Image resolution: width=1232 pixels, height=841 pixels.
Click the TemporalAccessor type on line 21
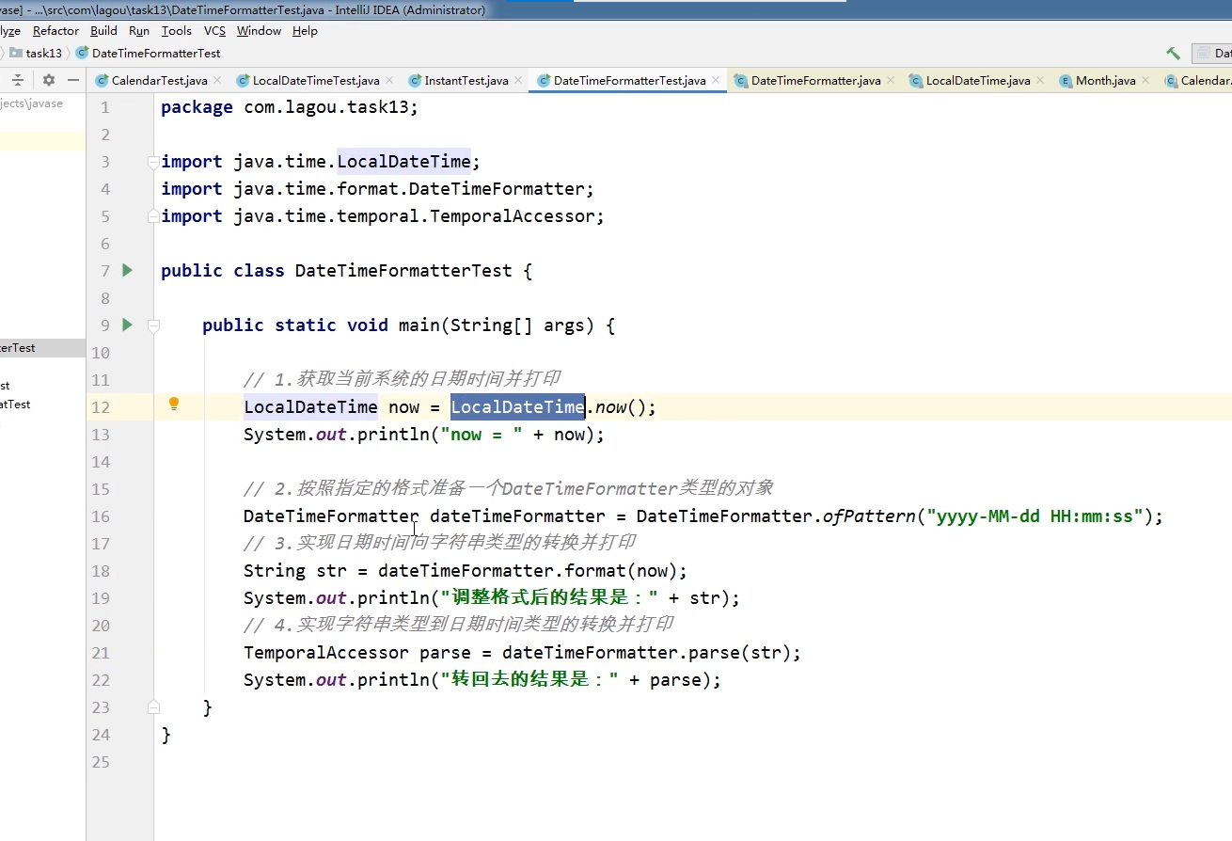point(326,653)
